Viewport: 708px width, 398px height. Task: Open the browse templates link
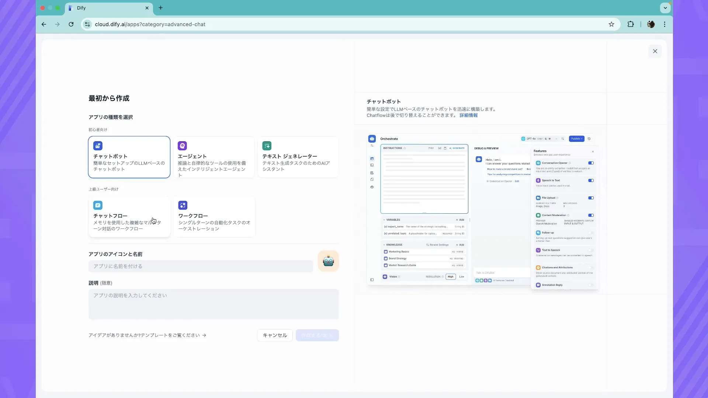pos(147,335)
